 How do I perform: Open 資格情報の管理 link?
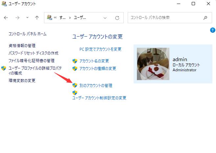[x=22, y=45]
